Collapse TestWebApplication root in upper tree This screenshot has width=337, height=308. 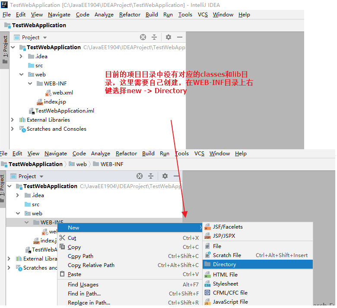pos(13,47)
